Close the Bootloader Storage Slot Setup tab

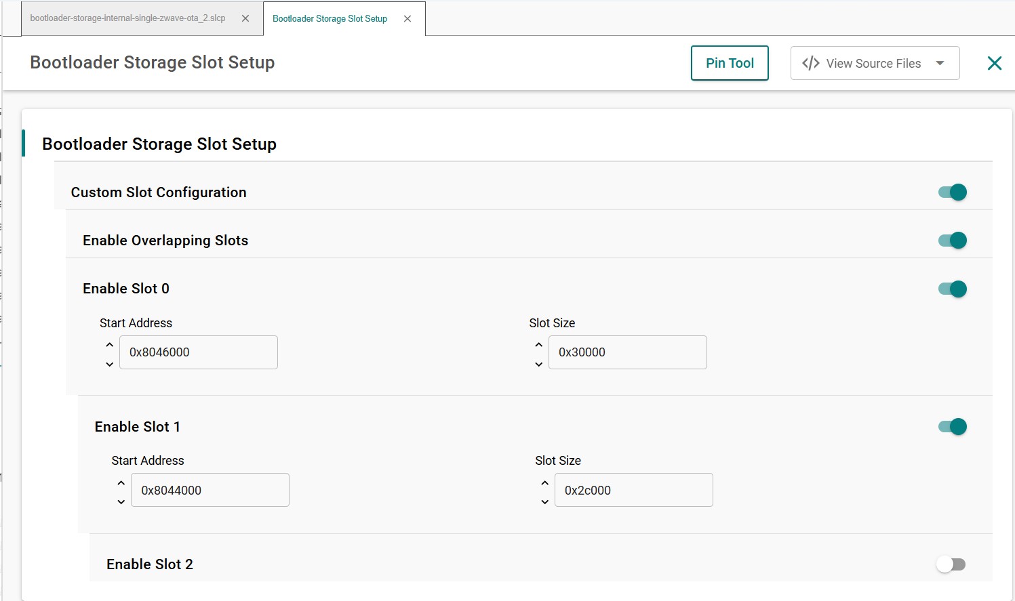[x=407, y=19]
